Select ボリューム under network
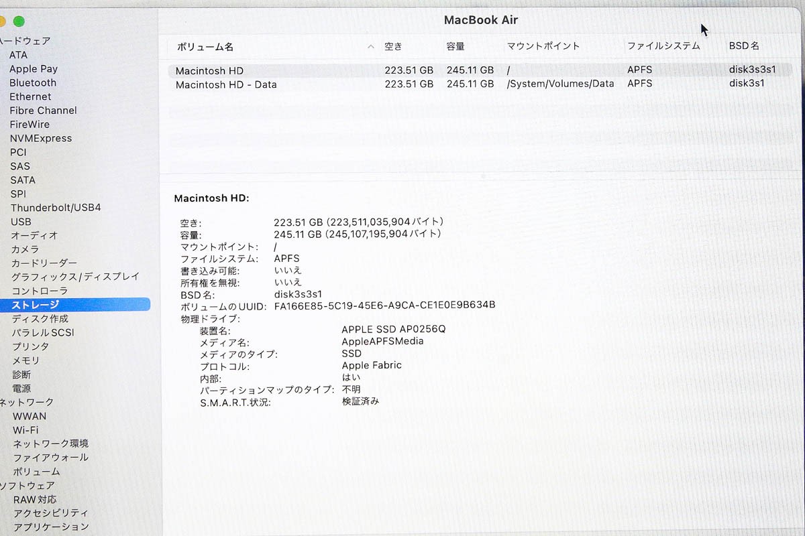This screenshot has width=805, height=536. [36, 472]
